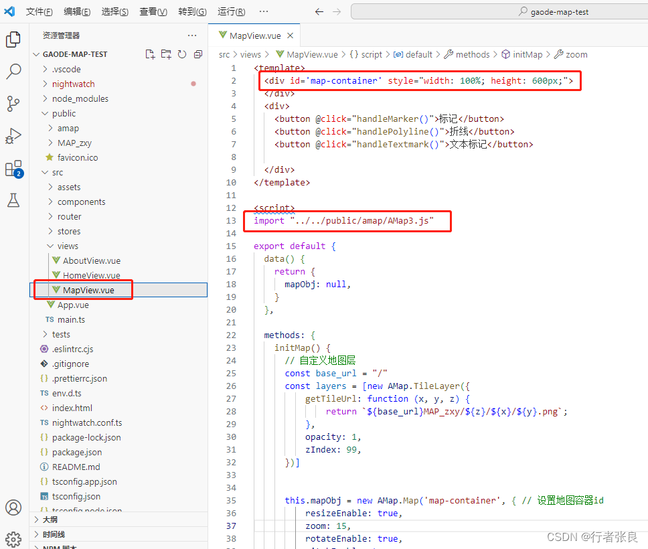Open HomeView.vue in file tree
The image size is (648, 549).
point(91,275)
